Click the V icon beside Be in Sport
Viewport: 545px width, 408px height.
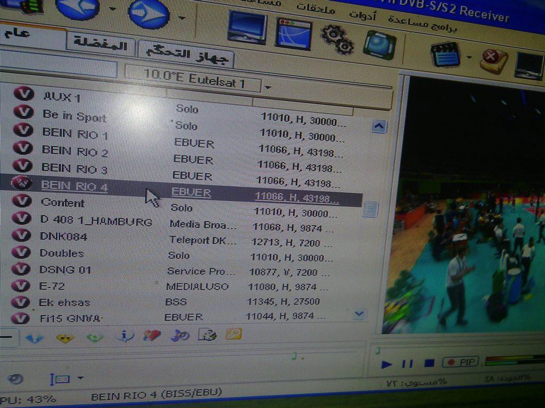pyautogui.click(x=23, y=112)
